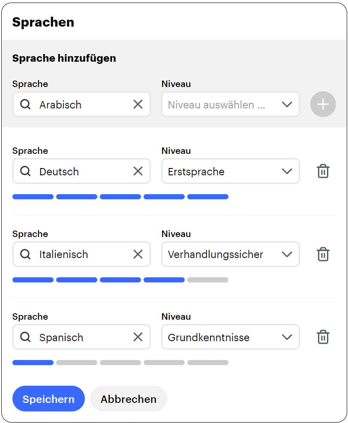Click the second level bar under Spanisch
This screenshot has width=348, height=423.
77,363
